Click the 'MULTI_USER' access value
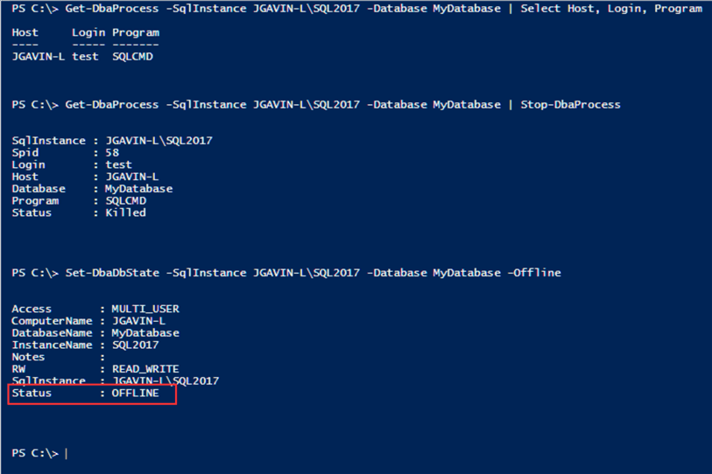Viewport: 712px width, 474px height. point(145,309)
